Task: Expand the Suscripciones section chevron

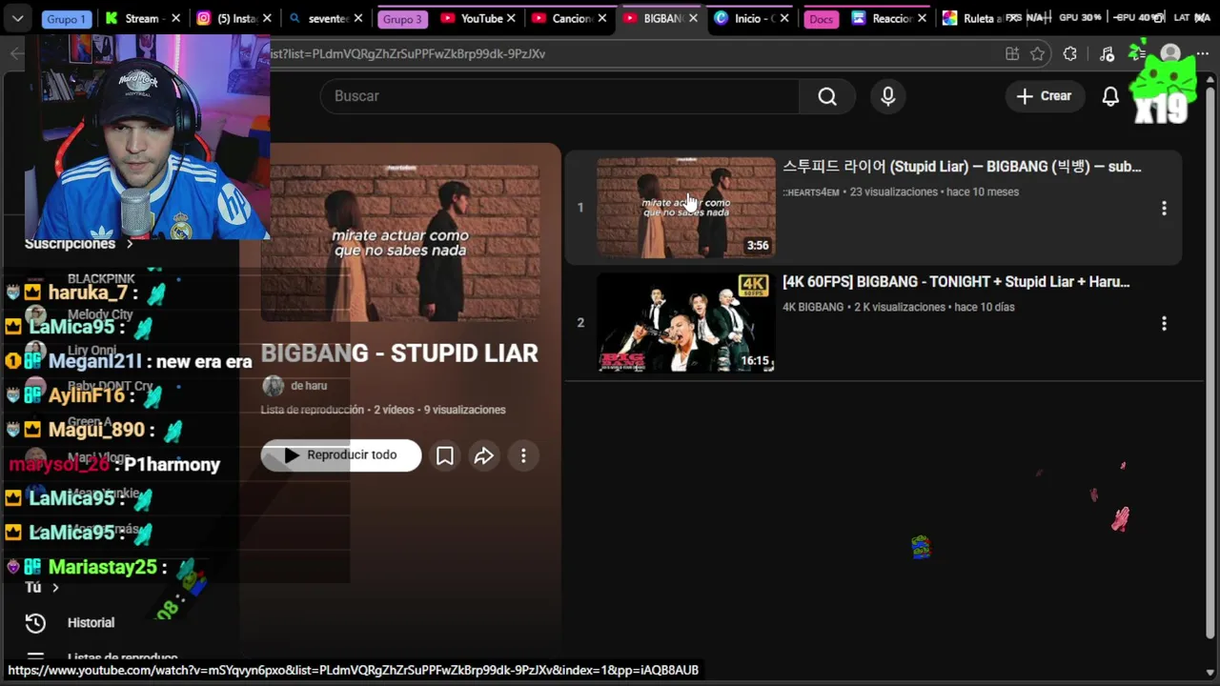Action: (130, 244)
